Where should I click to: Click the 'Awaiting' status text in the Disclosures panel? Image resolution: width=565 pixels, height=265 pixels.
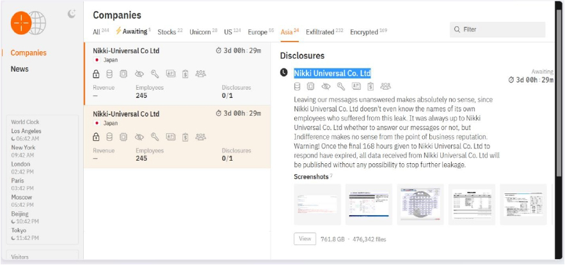(543, 72)
